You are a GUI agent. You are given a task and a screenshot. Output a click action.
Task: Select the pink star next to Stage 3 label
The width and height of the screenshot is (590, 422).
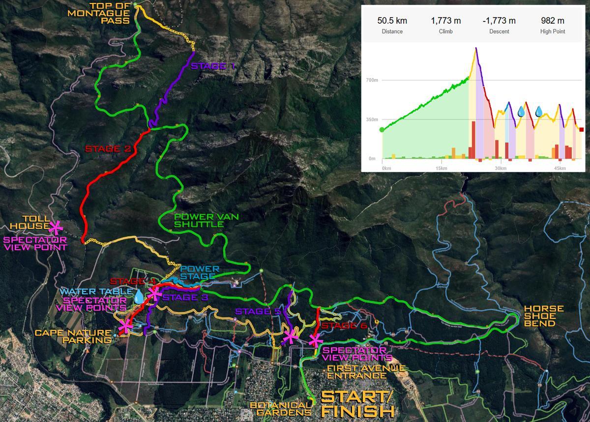155,294
